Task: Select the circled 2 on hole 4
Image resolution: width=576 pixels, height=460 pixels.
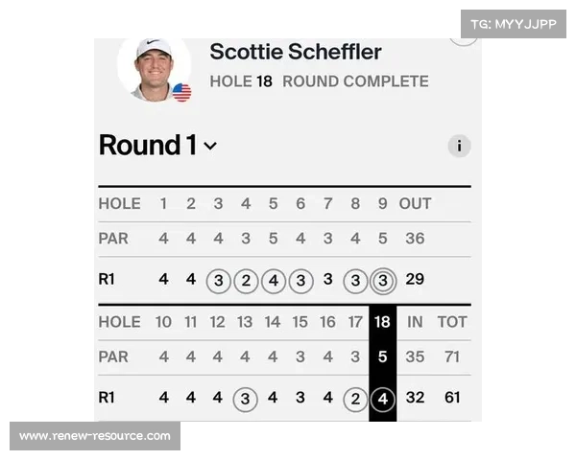Action: [x=246, y=281]
